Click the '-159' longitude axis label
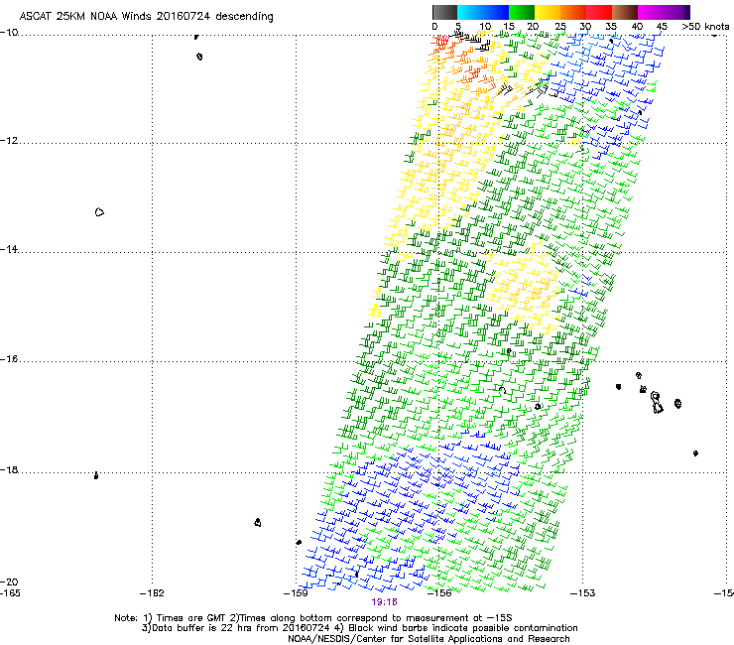 pos(296,593)
